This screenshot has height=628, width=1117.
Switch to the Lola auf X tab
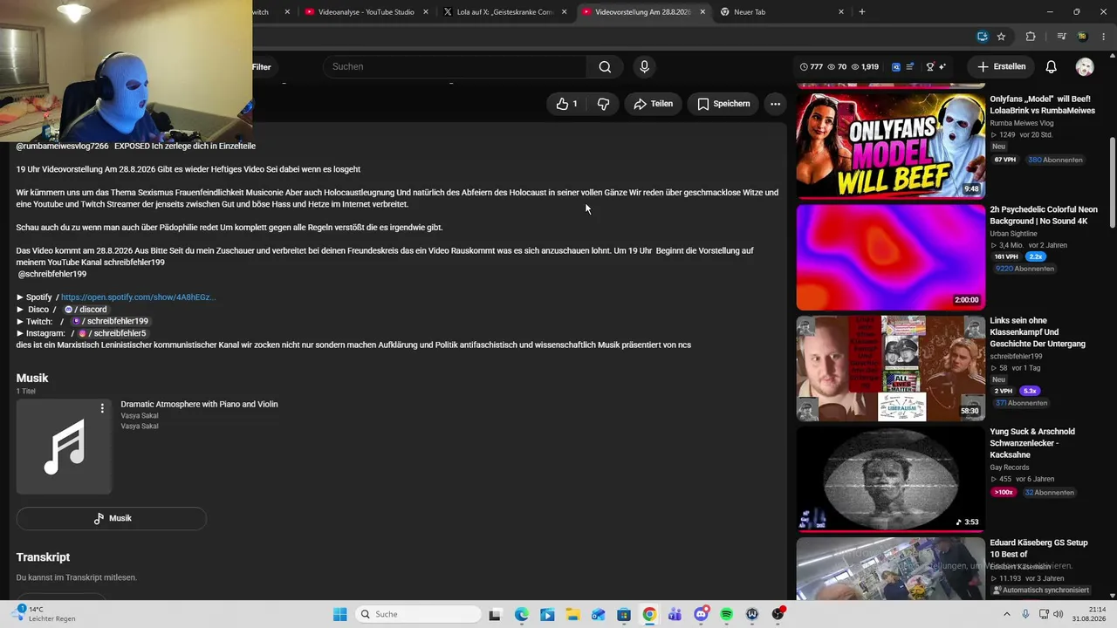505,12
